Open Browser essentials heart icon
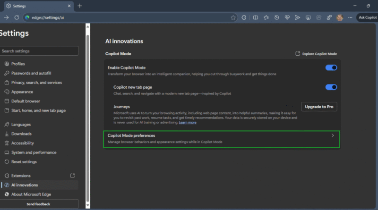Viewport: 378px width, 210px height. coord(287,17)
